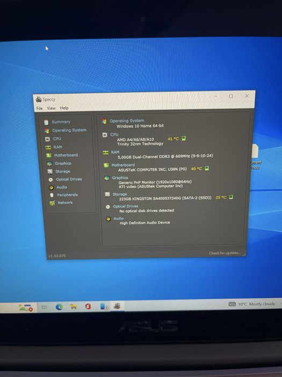Viewport: 282px width, 377px height.
Task: Open the Storage heading in summary panel
Action: (120, 194)
